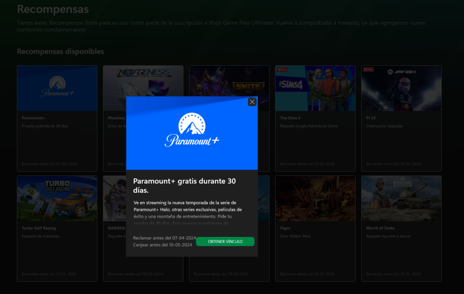Click the Paramount+ logo banner in the dialog
Viewport: 464px width, 294px height.
[192, 133]
